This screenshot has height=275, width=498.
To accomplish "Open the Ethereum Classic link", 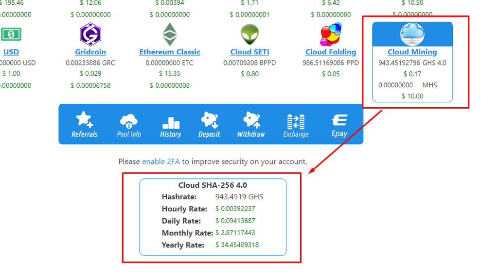I will [x=170, y=51].
